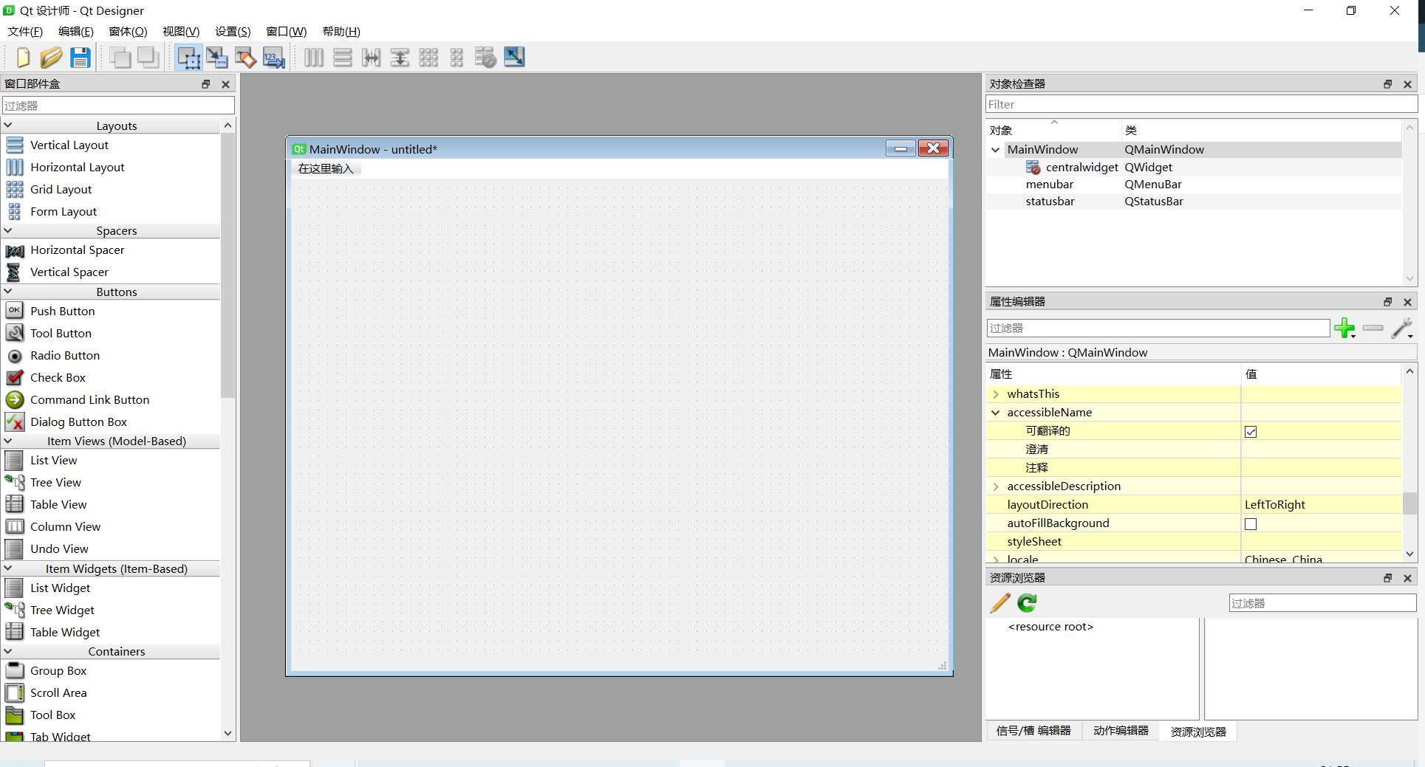Screen dimensions: 1425x767
Task: Check the Break Layout toolbar option
Action: click(485, 57)
